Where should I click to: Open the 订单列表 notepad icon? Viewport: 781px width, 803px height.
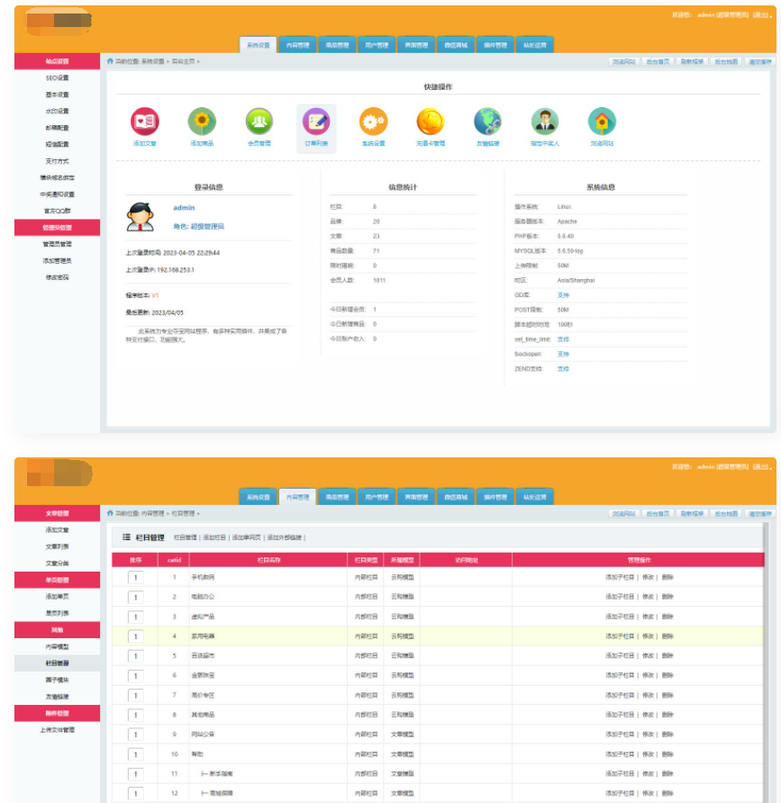point(316,122)
